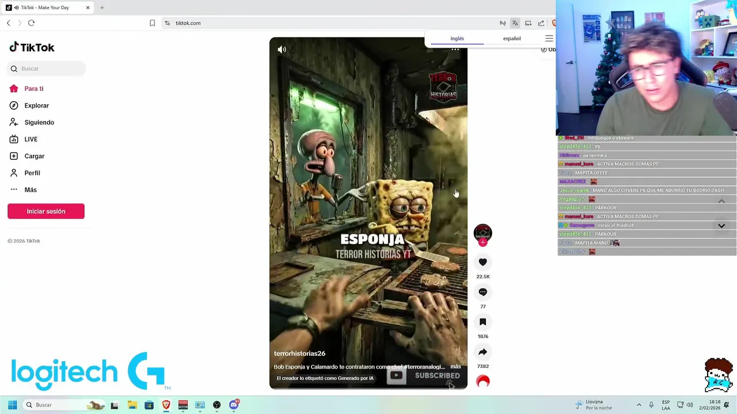Viewport: 737px width, 414px height.
Task: Click the share page icon in toolbar
Action: click(541, 23)
